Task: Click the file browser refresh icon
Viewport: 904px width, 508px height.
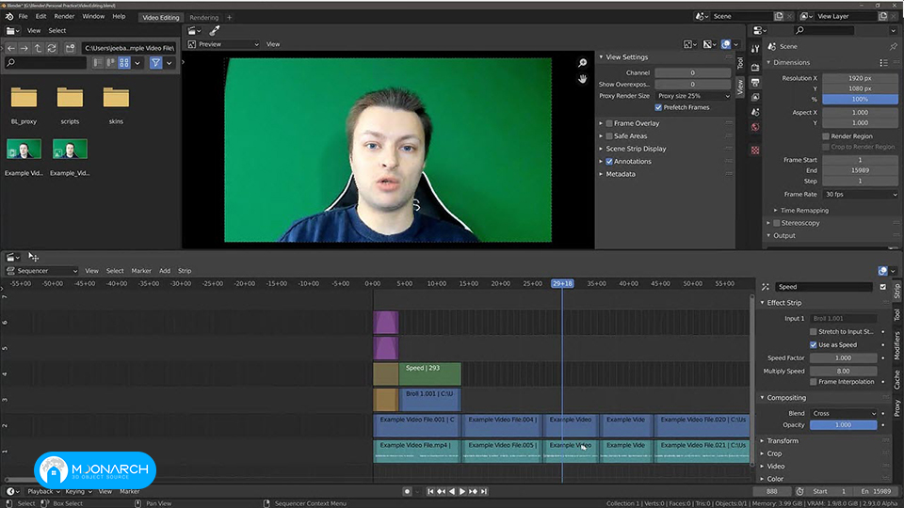Action: pos(52,48)
